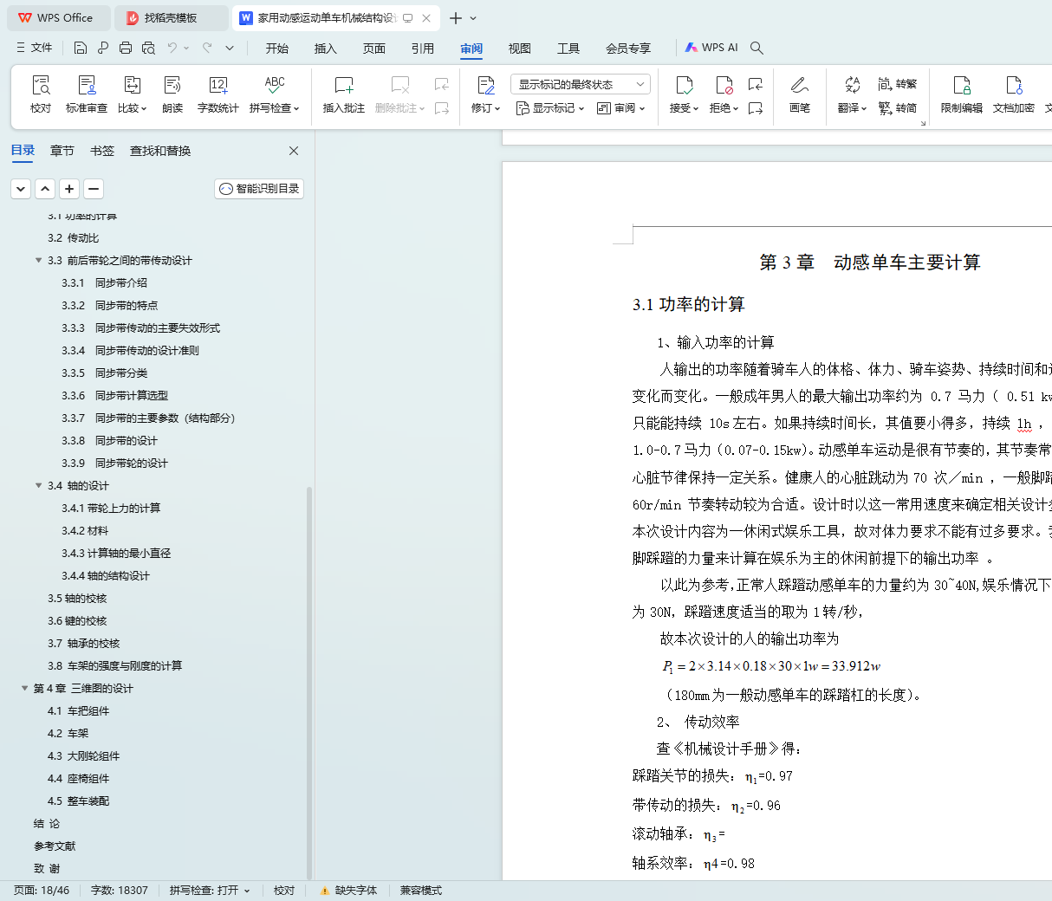The width and height of the screenshot is (1052, 901).
Task: Run 拼写检查 spell check
Action: click(275, 94)
